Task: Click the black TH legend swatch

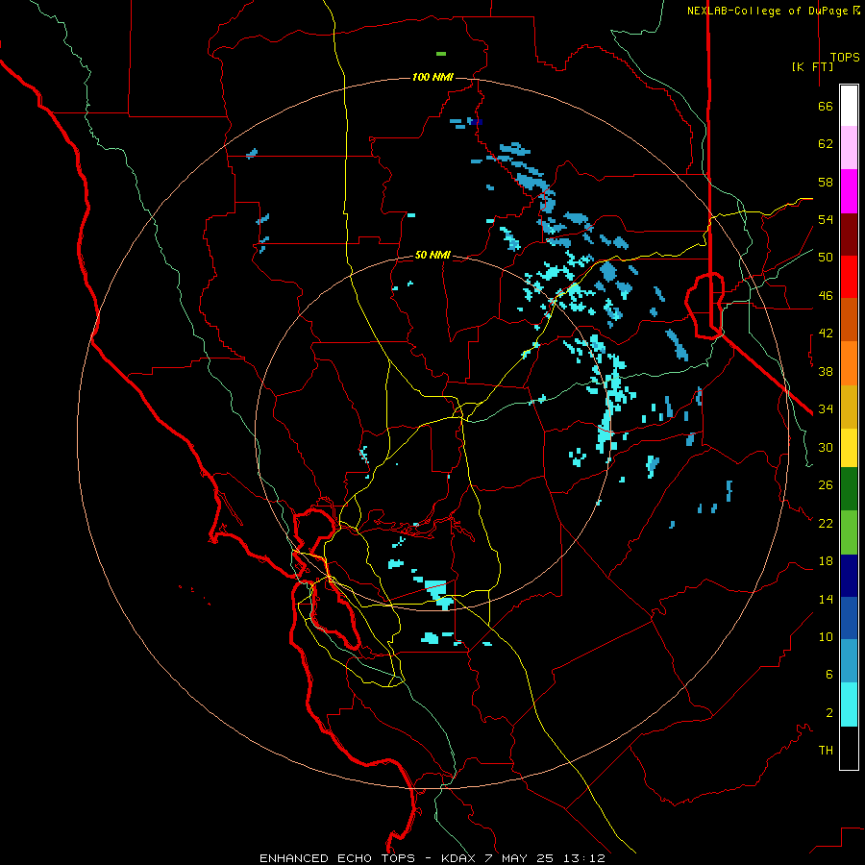Action: coord(849,748)
